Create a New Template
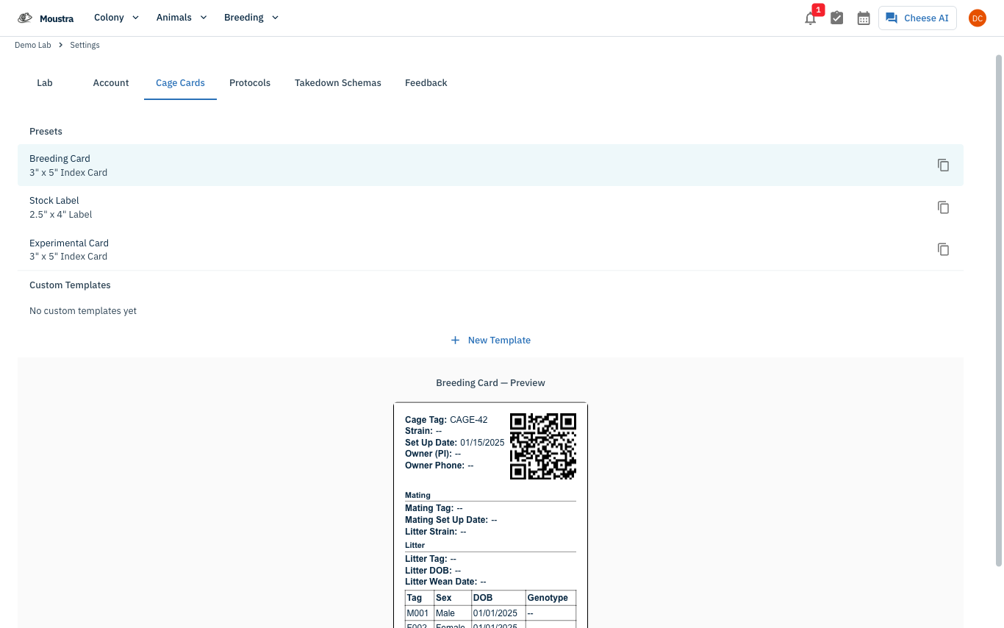 (x=490, y=340)
